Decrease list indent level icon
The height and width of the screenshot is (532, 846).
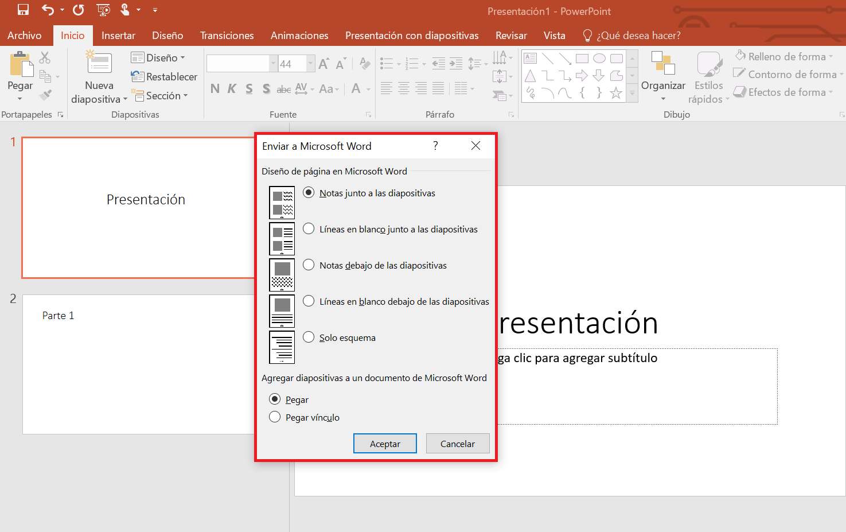click(x=438, y=63)
